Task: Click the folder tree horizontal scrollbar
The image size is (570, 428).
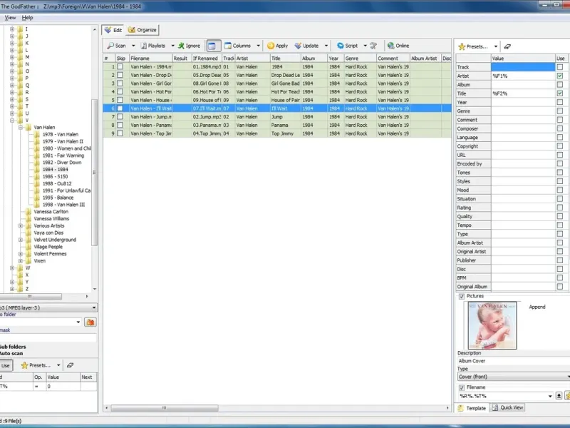Action: coord(30,297)
